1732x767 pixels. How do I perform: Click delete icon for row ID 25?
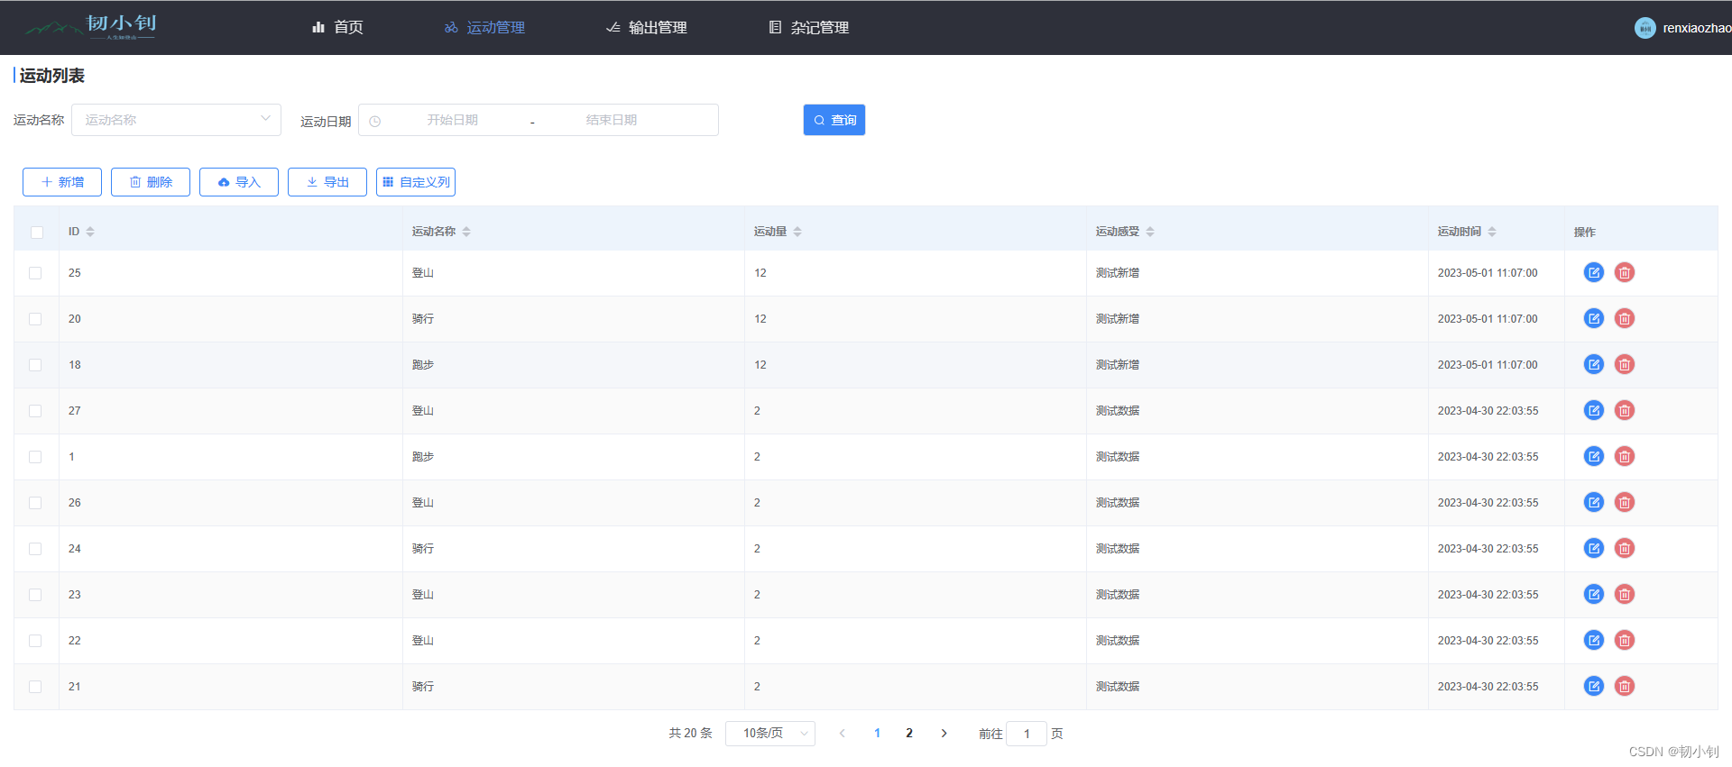(1625, 272)
